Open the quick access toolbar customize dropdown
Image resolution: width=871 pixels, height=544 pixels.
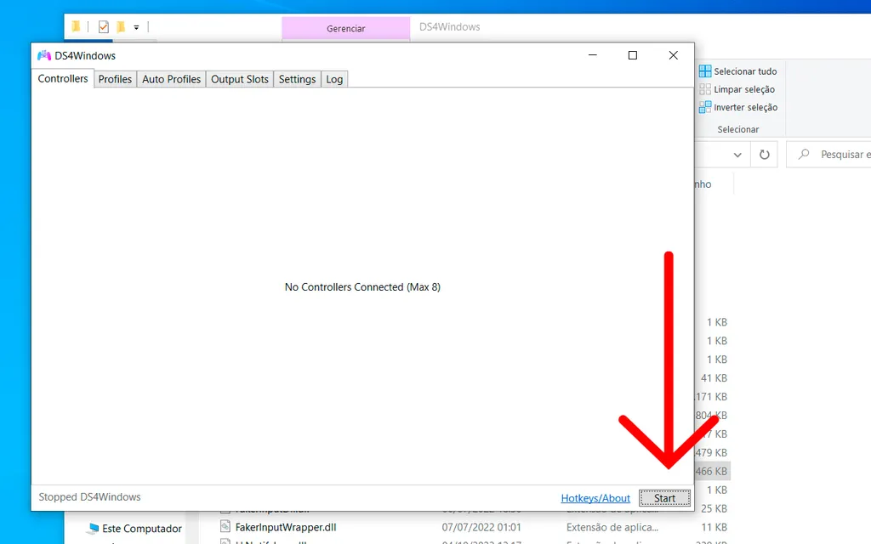coord(136,26)
